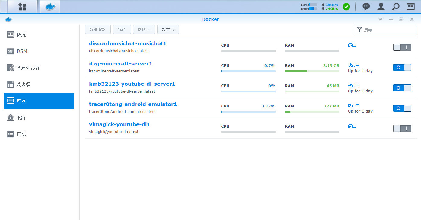Click image name kmb32123/youtube-dl-server:latest
The width and height of the screenshot is (421, 220).
(x=122, y=91)
